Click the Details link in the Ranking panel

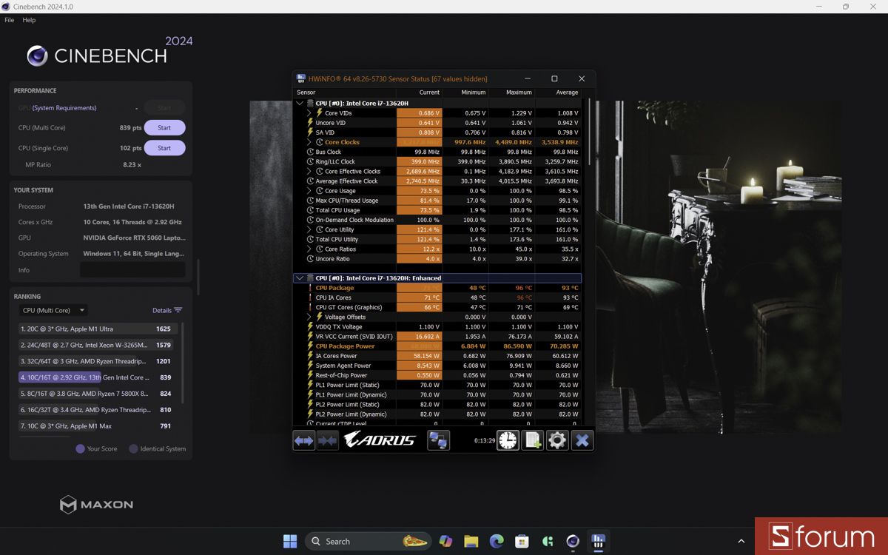pos(164,310)
